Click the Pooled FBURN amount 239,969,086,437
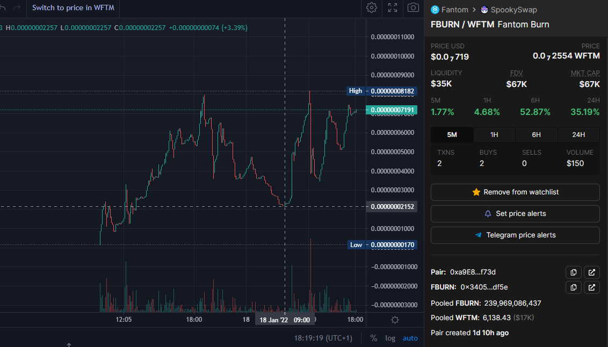This screenshot has height=347, width=608. (512, 303)
